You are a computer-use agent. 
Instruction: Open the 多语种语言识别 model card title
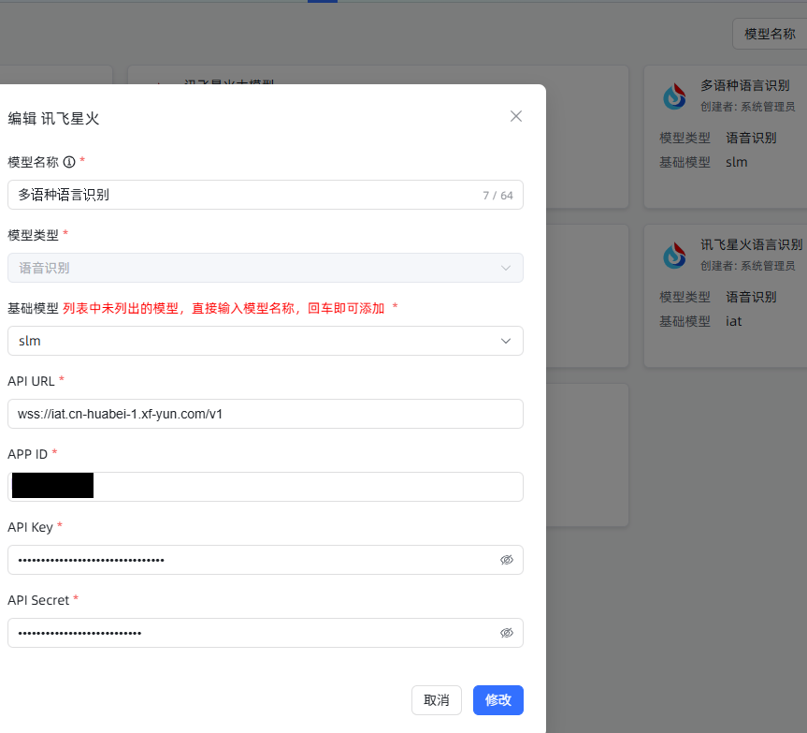coord(744,85)
